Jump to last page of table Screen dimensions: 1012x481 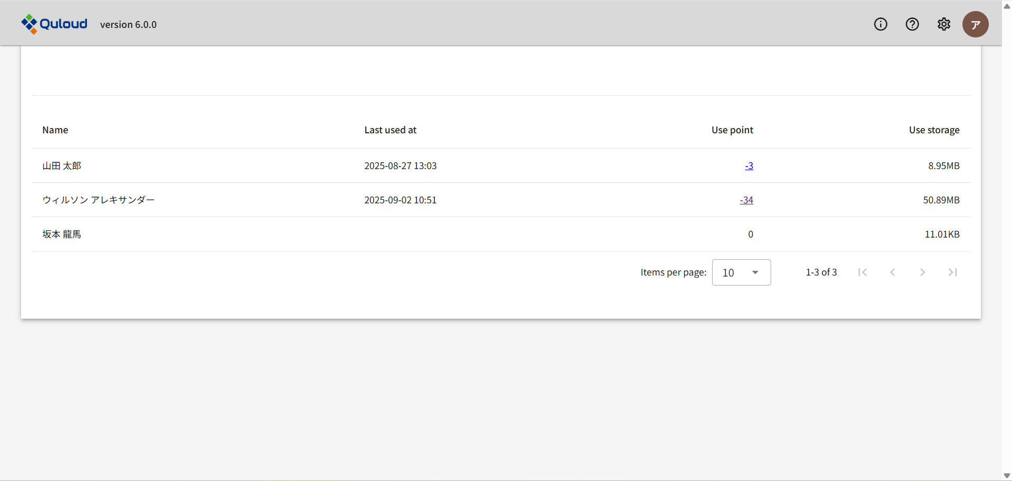(952, 272)
